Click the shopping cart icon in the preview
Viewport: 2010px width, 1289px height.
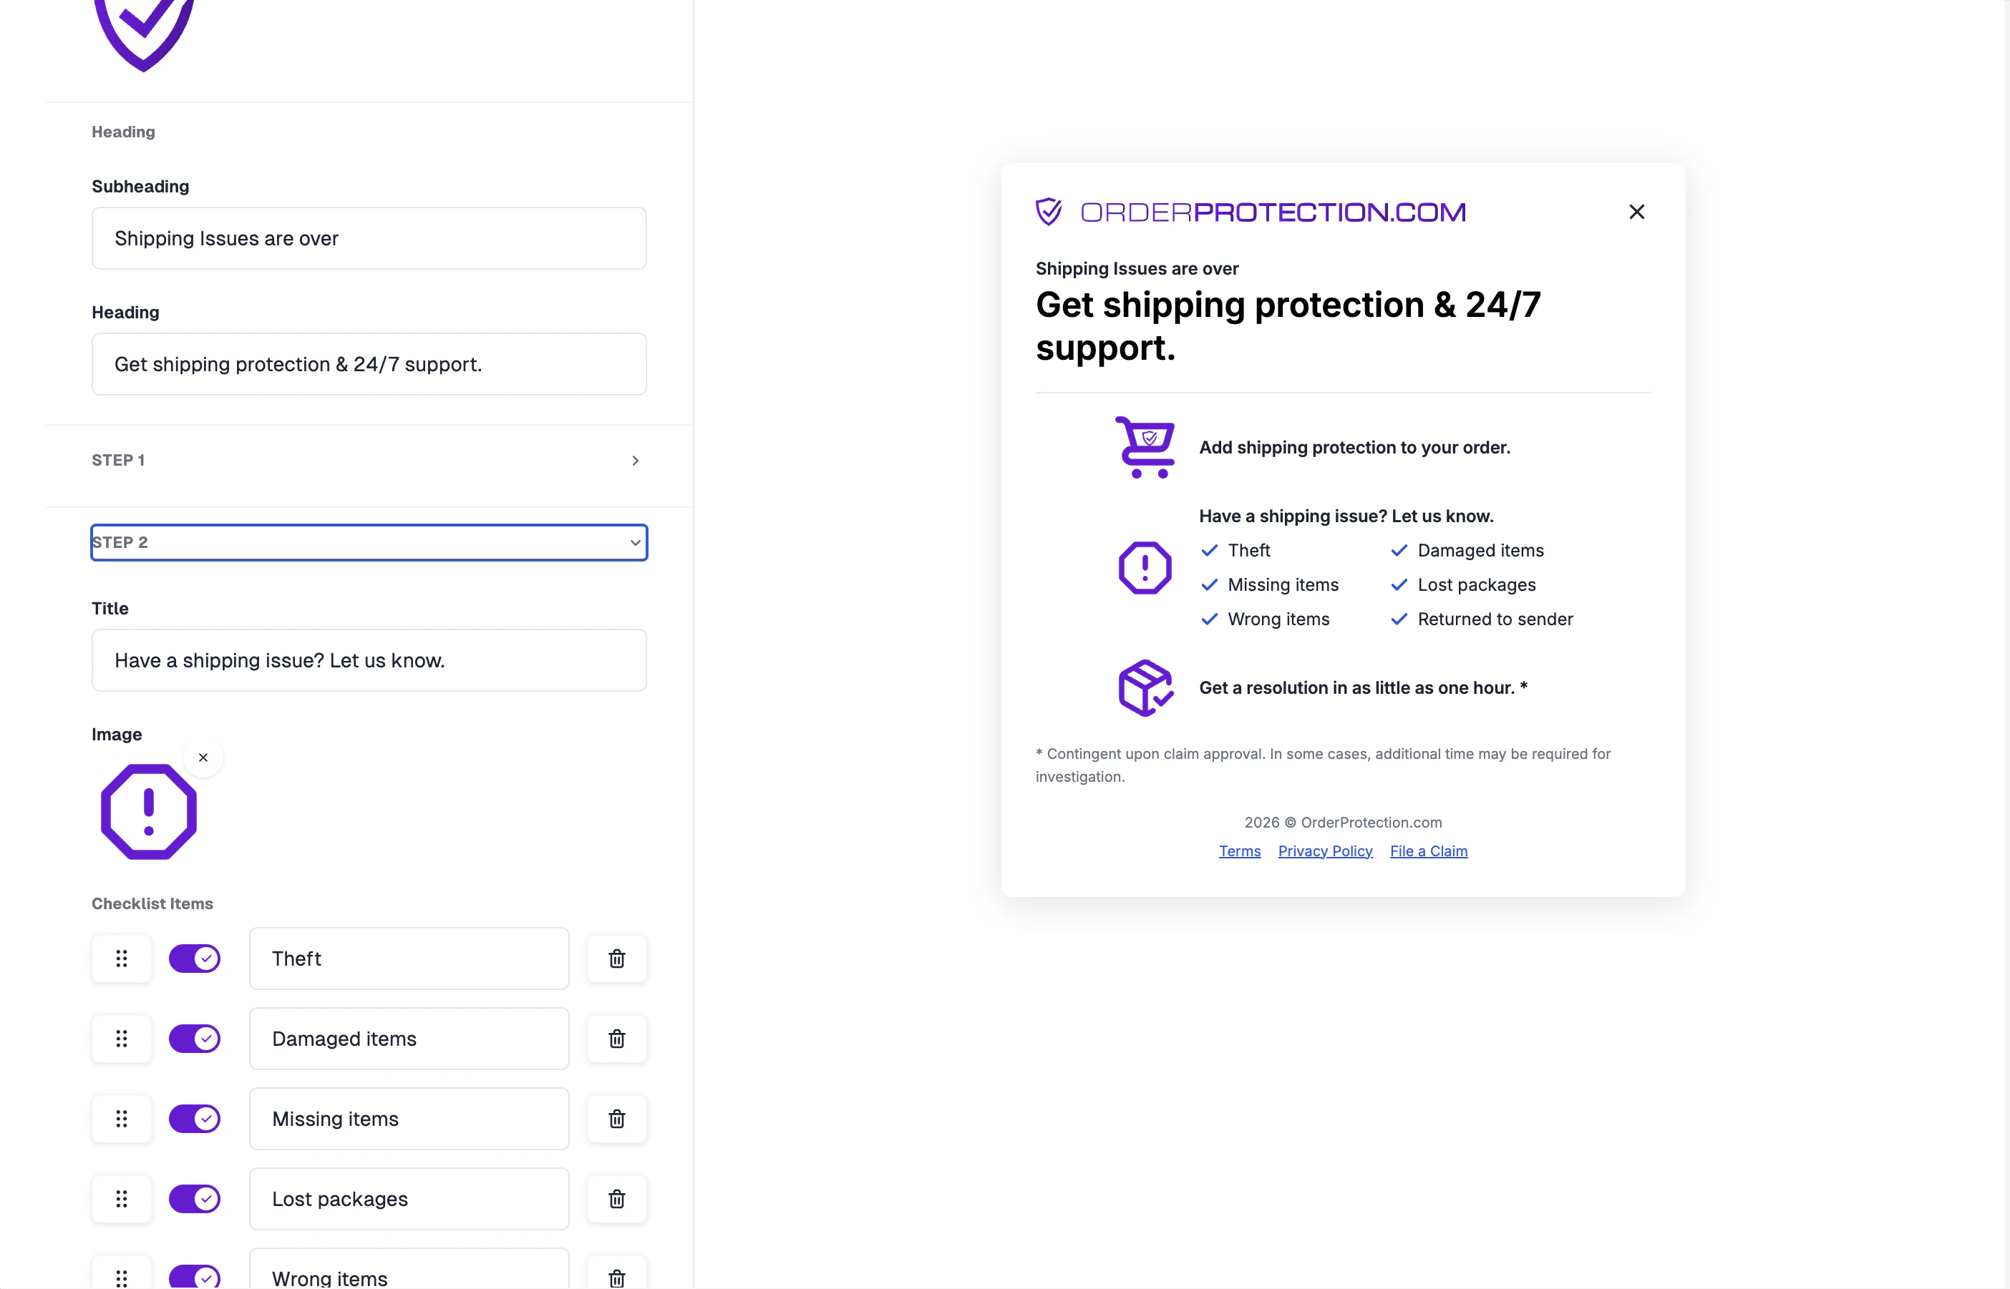click(1145, 448)
